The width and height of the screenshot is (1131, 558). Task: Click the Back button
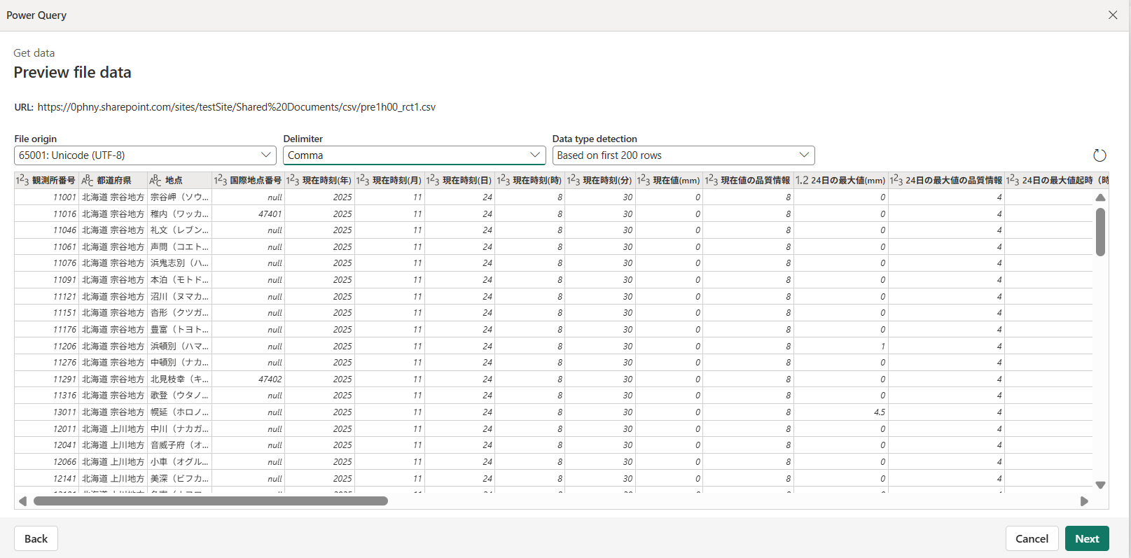[x=36, y=538]
